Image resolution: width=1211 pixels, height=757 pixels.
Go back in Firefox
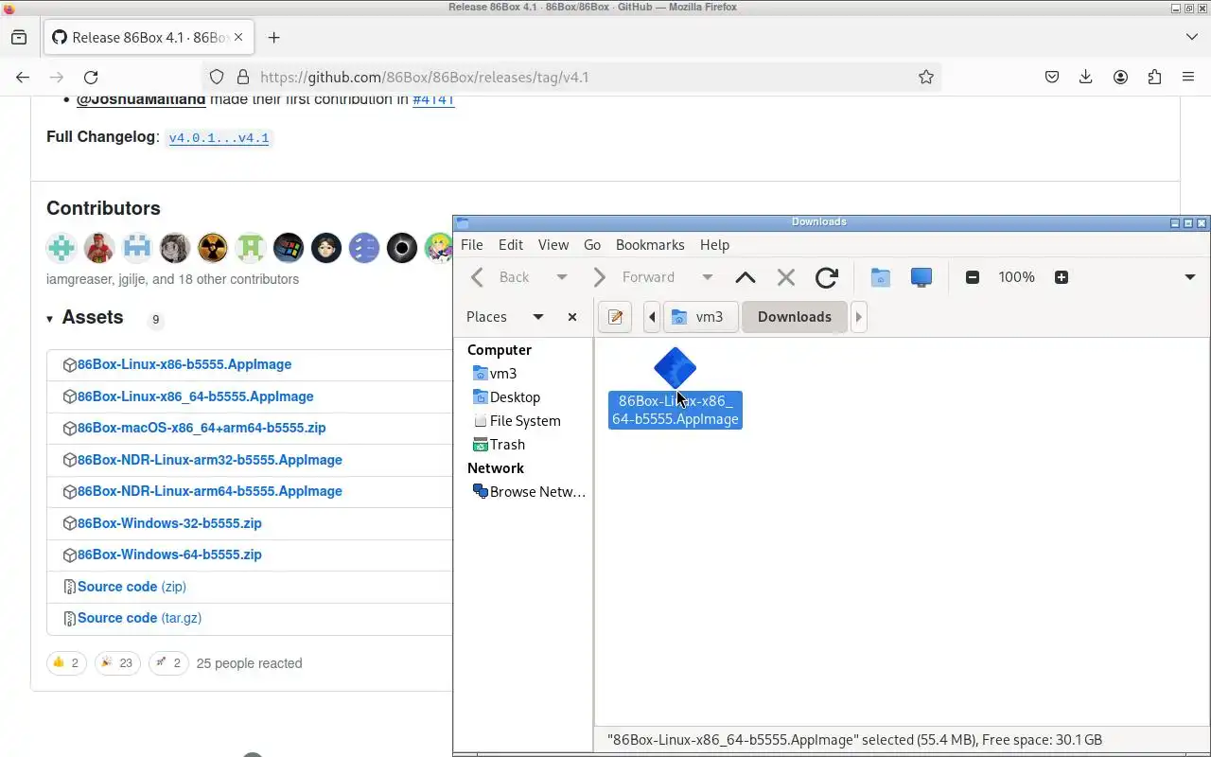click(x=23, y=78)
